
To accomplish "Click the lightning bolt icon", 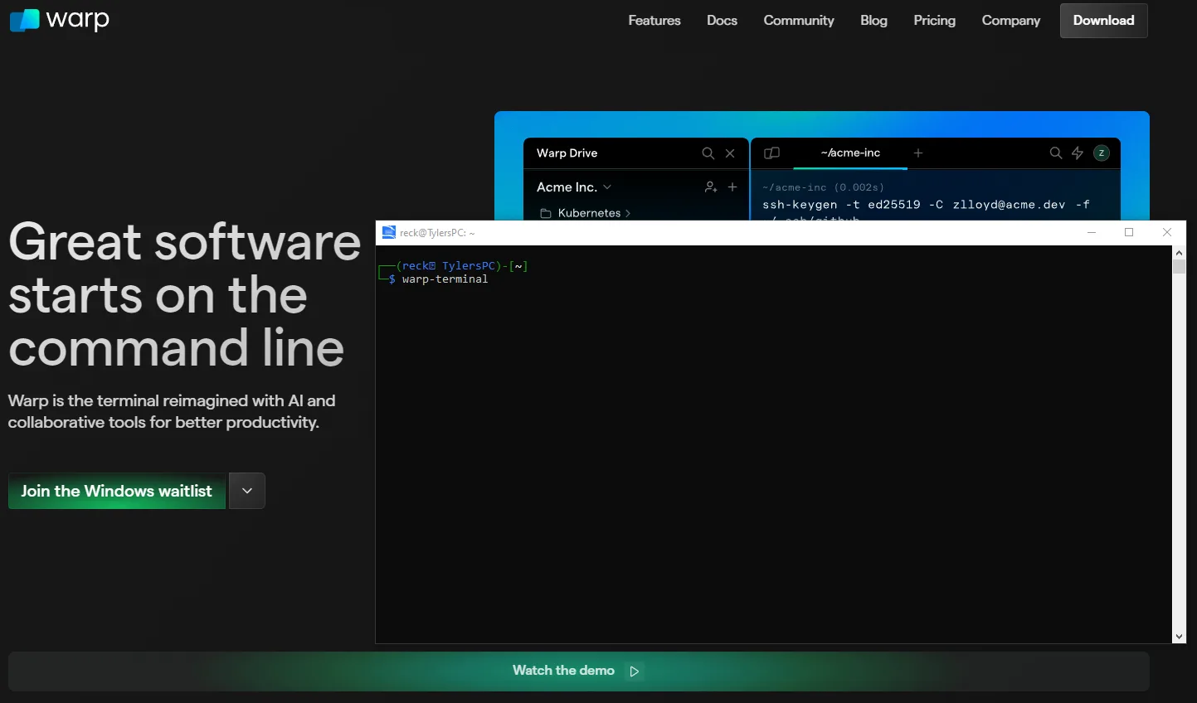I will 1078,153.
